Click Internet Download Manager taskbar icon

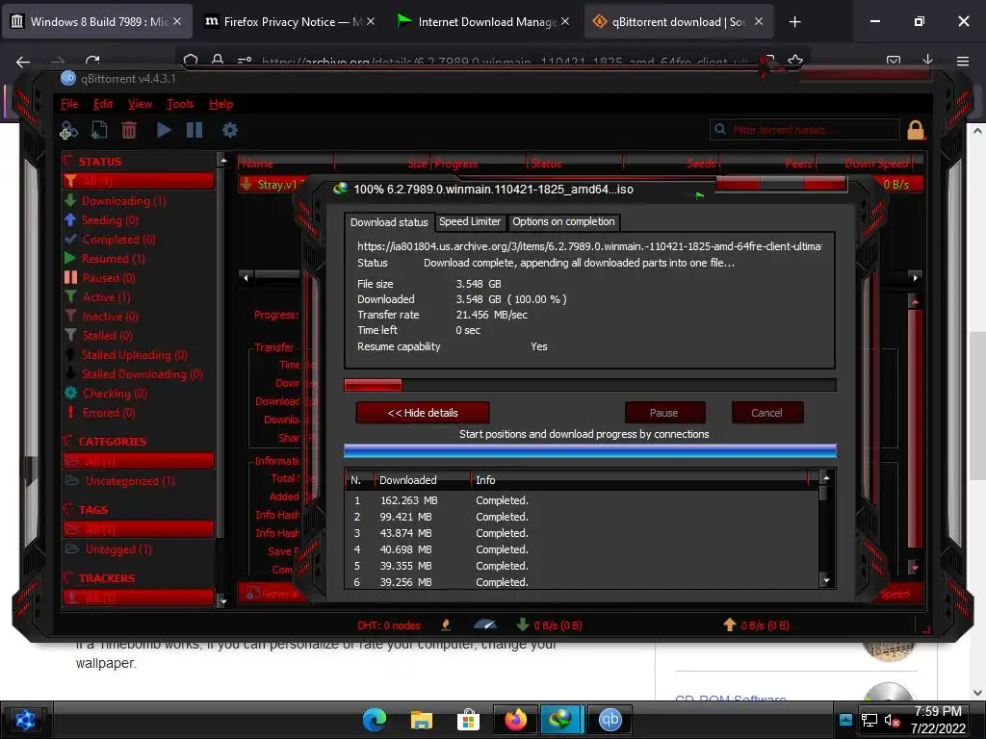point(560,720)
